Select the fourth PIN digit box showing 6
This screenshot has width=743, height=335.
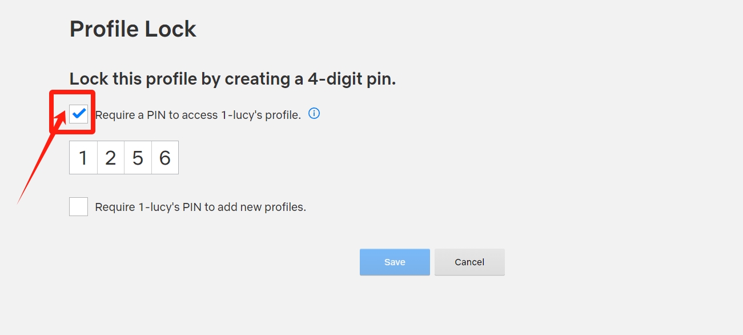pos(165,158)
